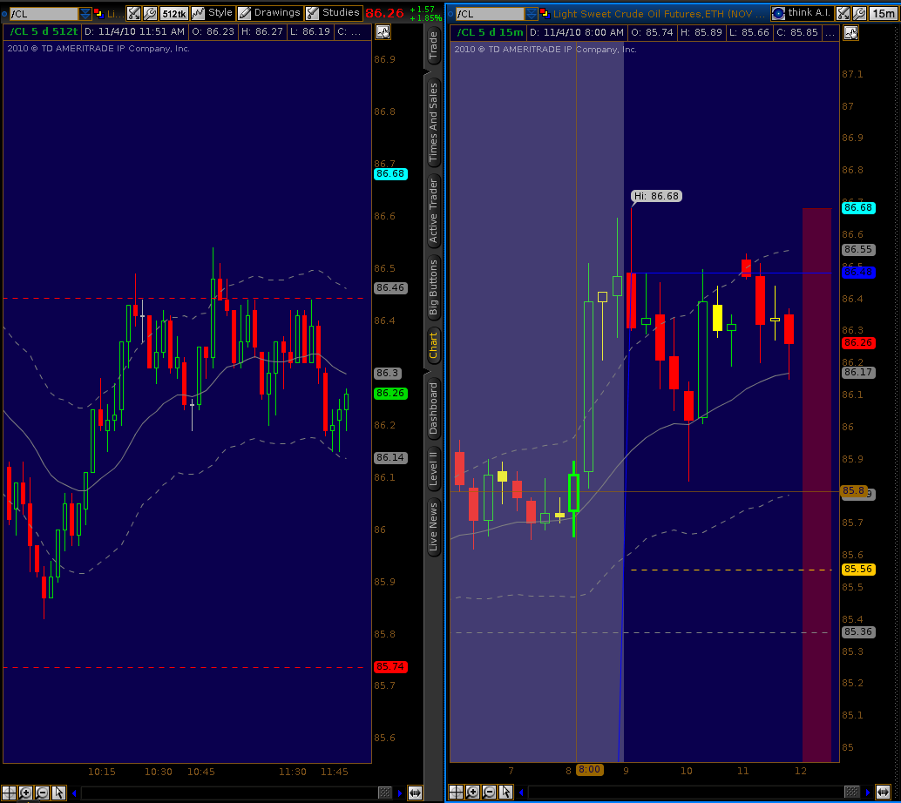Viewport: 901px width, 803px height.
Task: Click the /CL 5 d 512t chart title
Action: click(x=44, y=31)
